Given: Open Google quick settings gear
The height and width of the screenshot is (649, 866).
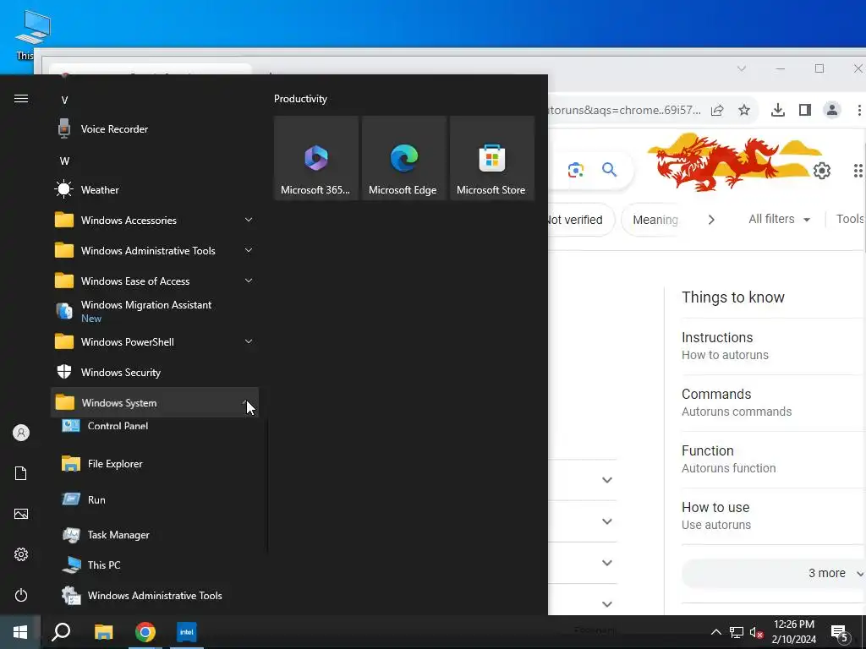Looking at the screenshot, I should [x=821, y=171].
